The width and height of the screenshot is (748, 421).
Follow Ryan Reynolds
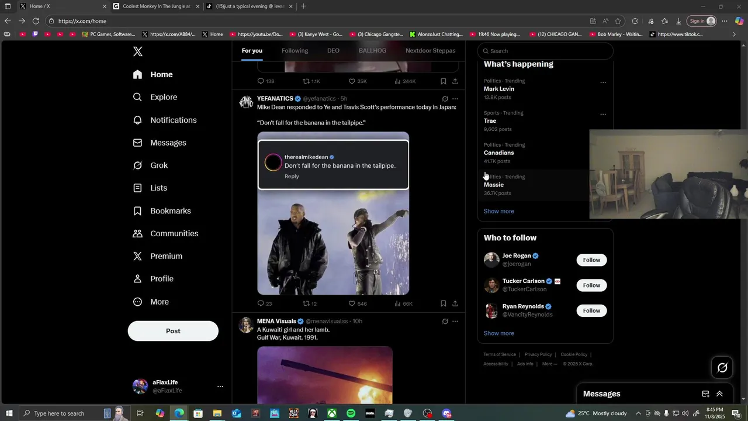591,310
